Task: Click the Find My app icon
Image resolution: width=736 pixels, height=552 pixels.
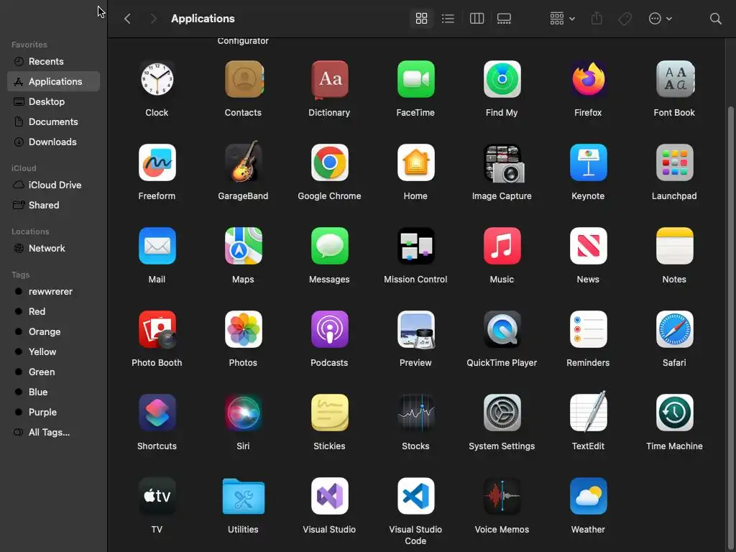Action: pos(502,79)
